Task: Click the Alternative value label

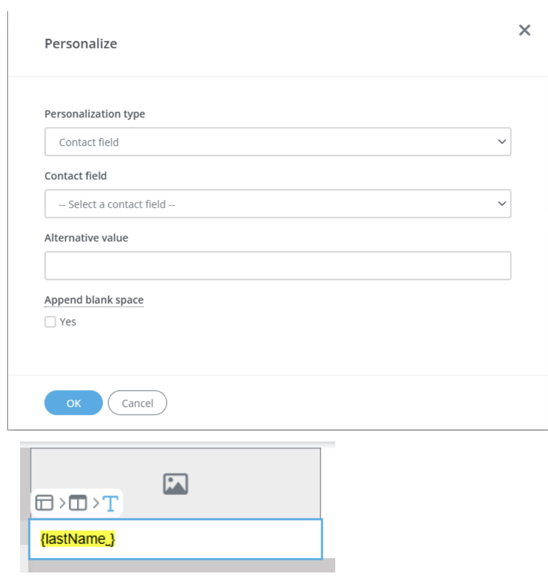Action: 86,238
